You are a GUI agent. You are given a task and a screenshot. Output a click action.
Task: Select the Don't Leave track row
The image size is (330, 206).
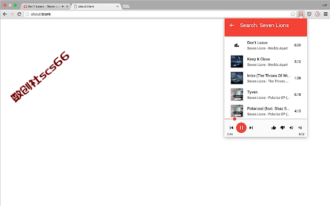266,45
